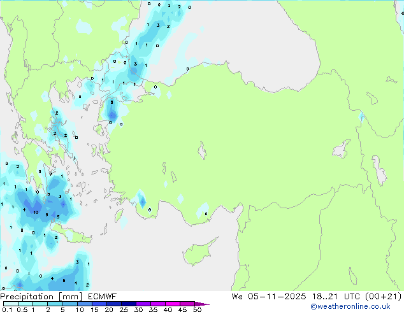Screen dimensions: 404x312
Task: Choose the 30–35 mm purple legend swatch
Action: click(143, 304)
